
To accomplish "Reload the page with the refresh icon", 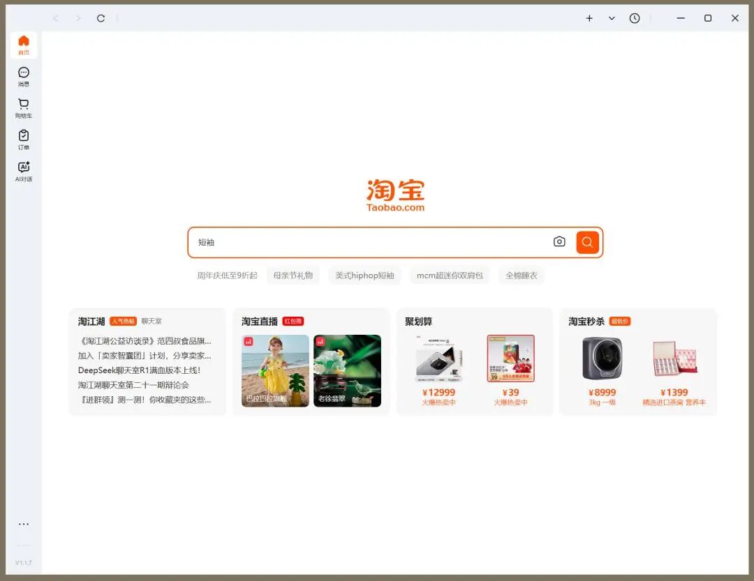I will 101,18.
